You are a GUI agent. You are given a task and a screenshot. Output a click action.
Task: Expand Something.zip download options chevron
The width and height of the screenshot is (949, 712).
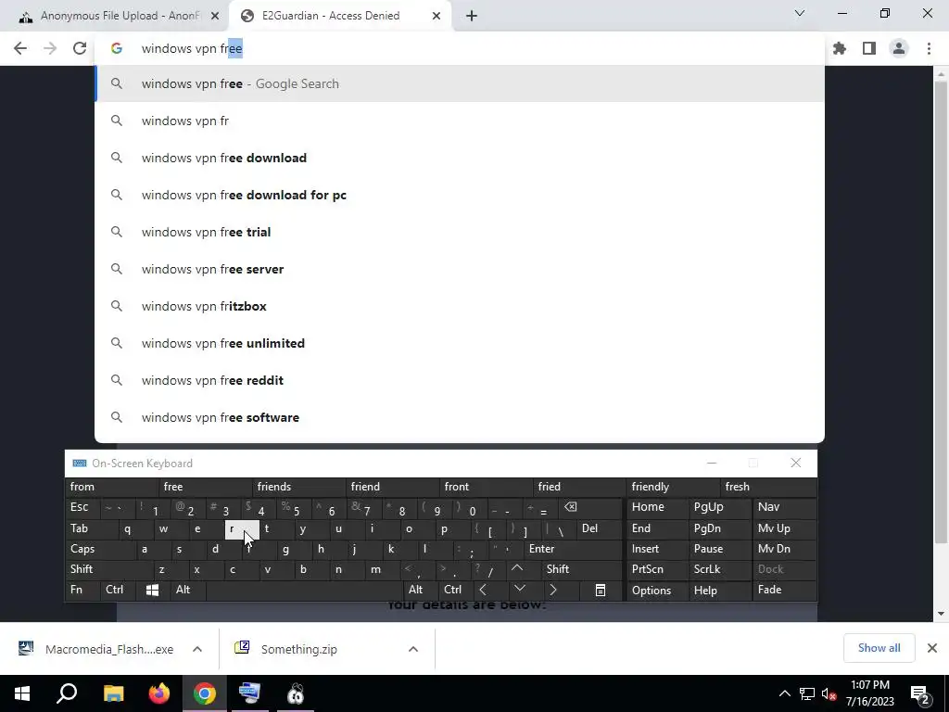413,649
